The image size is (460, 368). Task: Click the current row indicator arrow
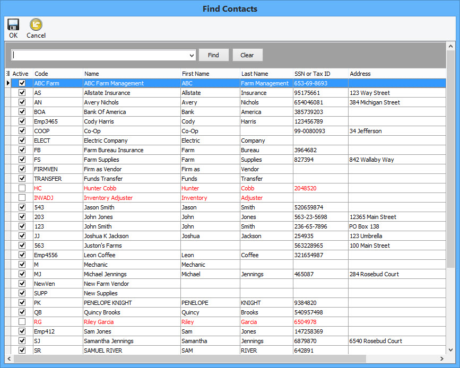[x=7, y=83]
